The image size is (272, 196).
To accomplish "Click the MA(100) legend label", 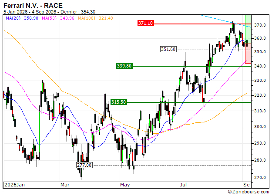I will [x=87, y=18].
